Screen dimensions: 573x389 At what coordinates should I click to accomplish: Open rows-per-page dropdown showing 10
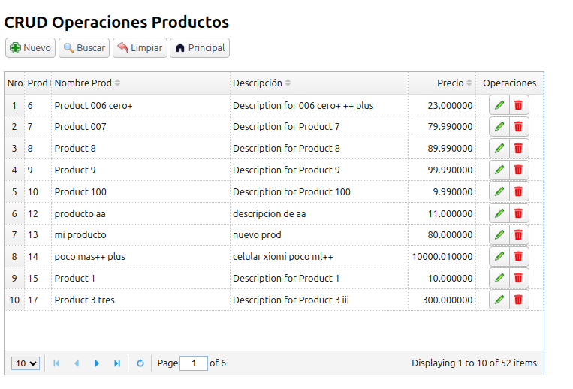[x=26, y=363]
